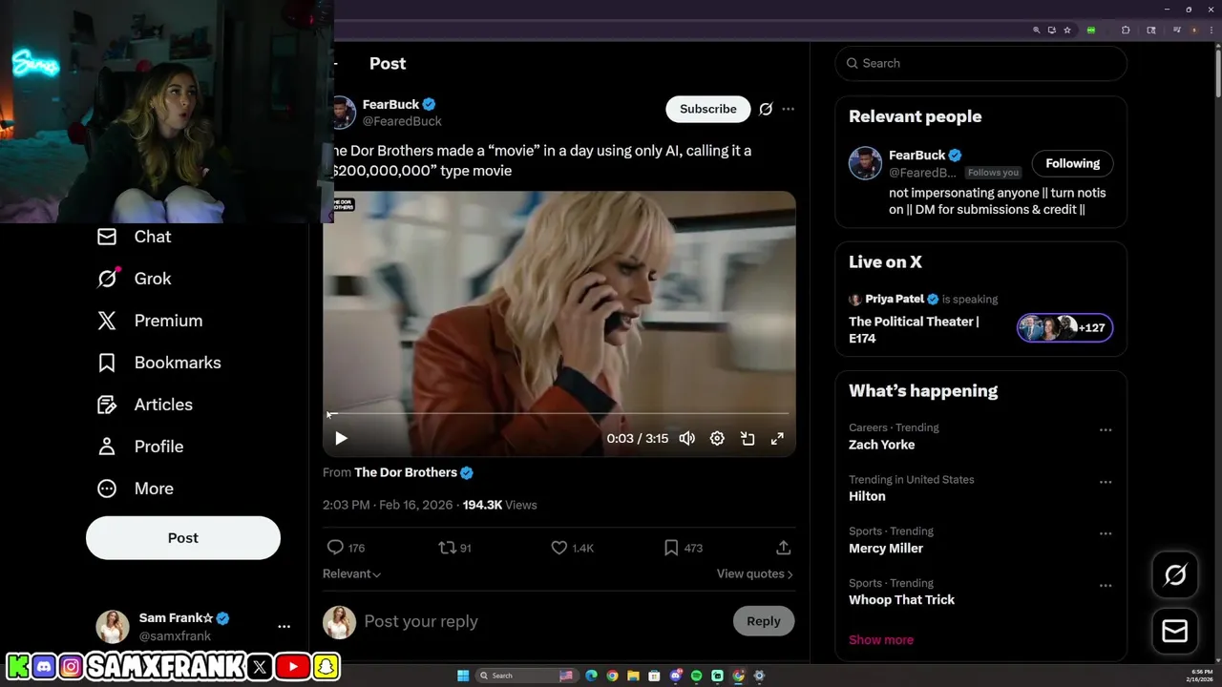1222x687 pixels.
Task: Play the Dor Brothers video
Action: coord(341,438)
